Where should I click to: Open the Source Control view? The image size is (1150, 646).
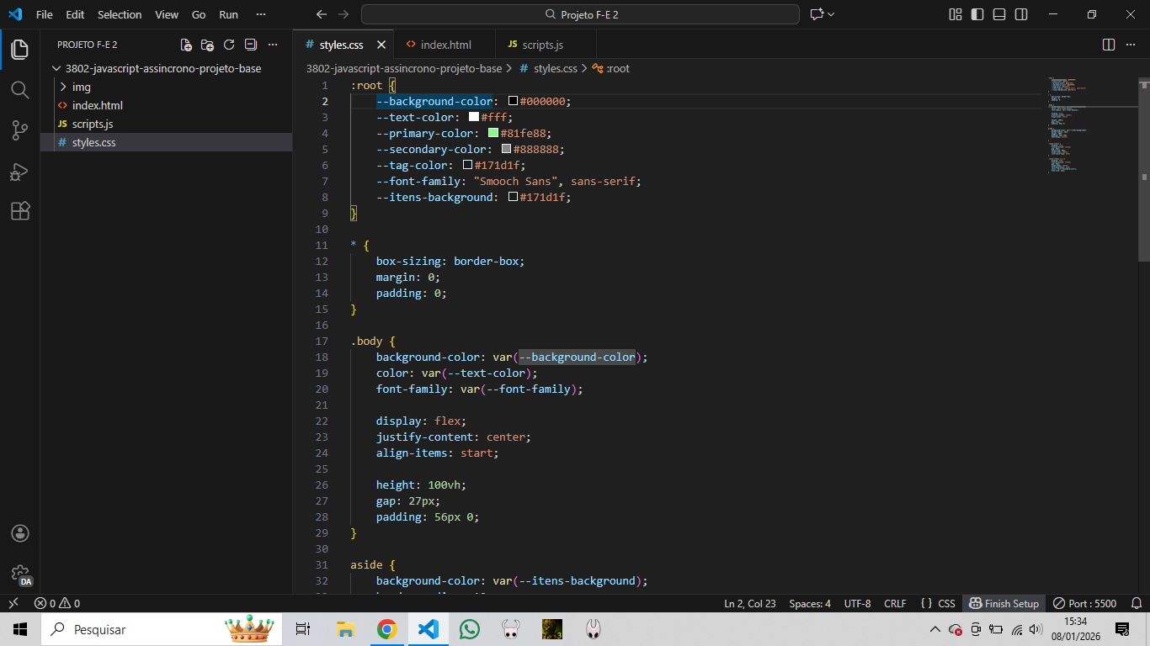click(20, 130)
